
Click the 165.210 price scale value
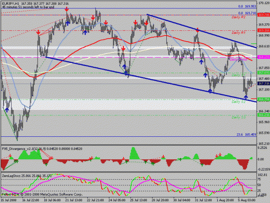pyautogui.click(x=264, y=144)
